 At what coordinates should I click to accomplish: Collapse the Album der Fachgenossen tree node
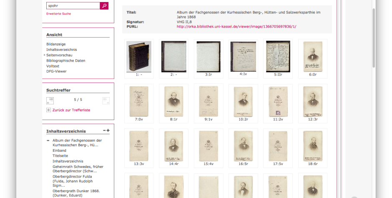tap(48, 140)
